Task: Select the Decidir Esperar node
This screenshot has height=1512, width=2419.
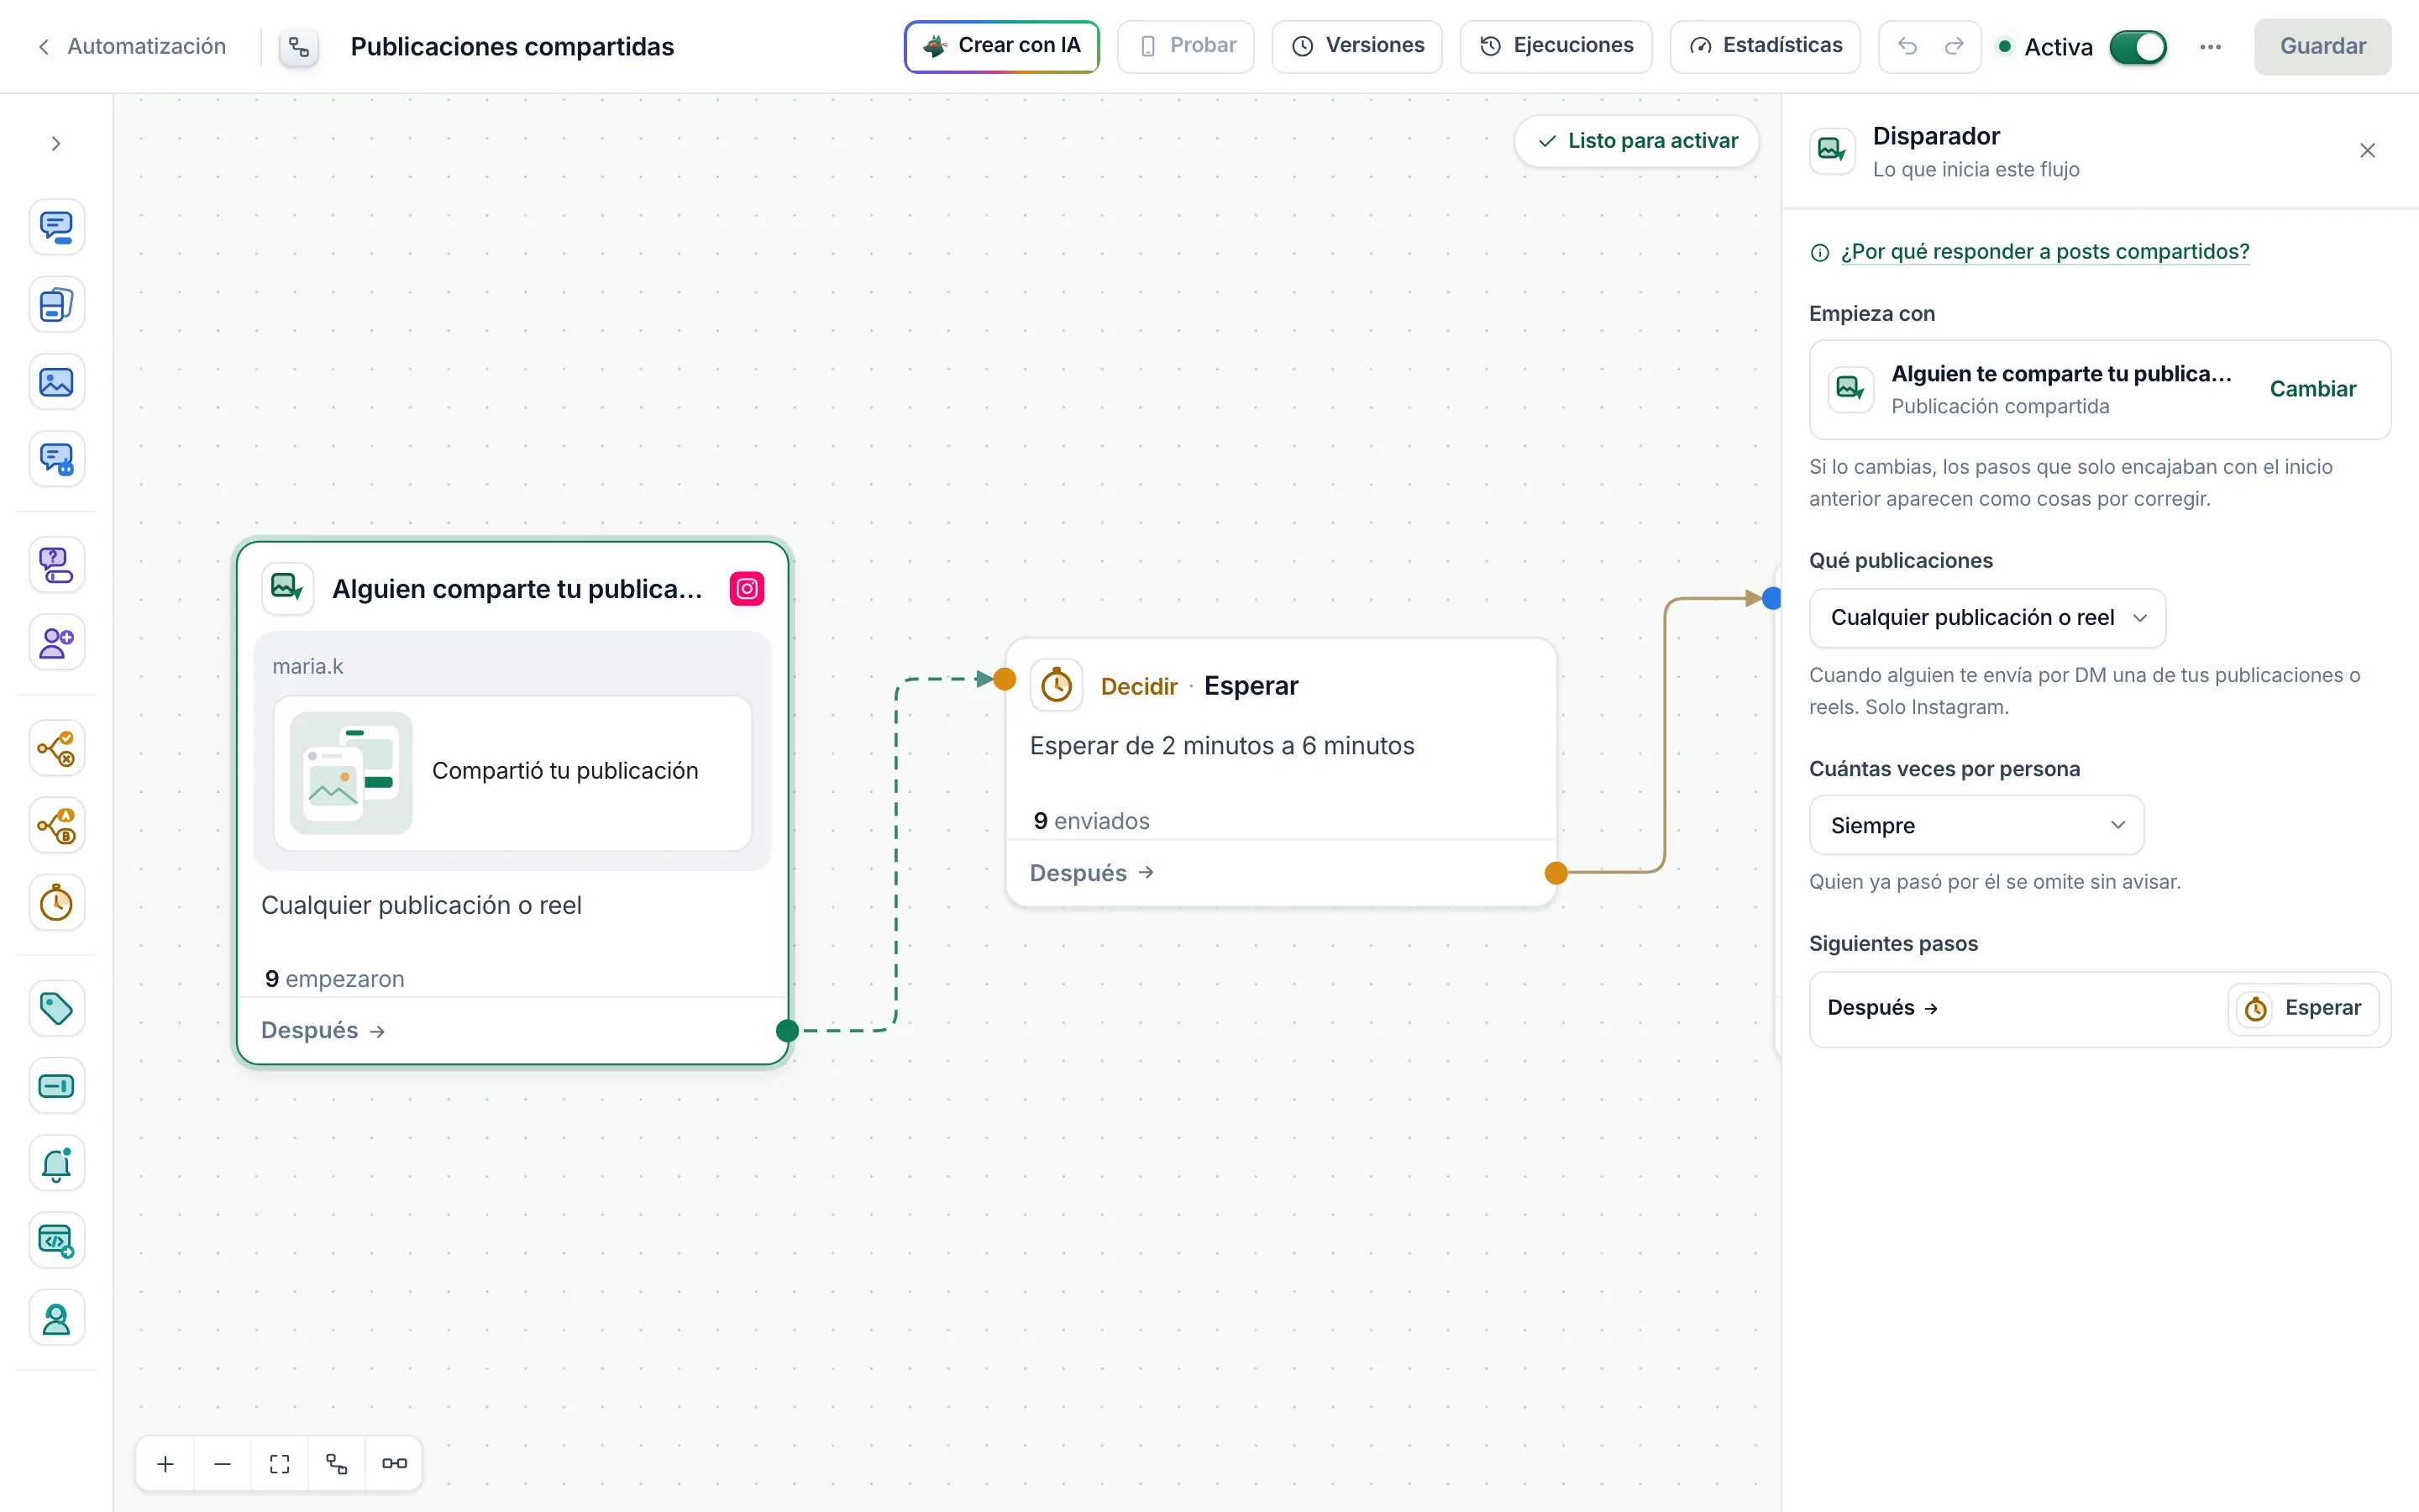Action: [x=1280, y=773]
